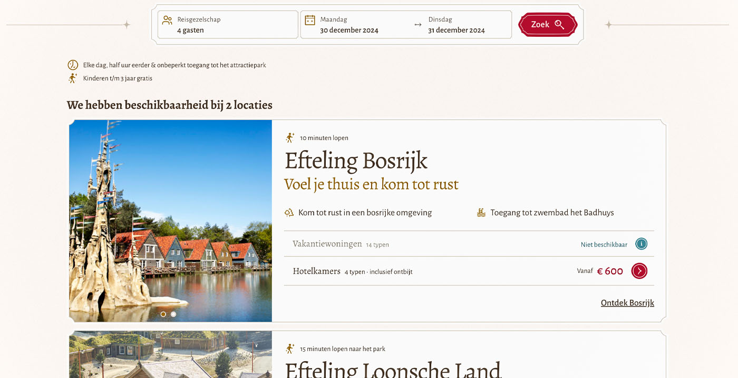The height and width of the screenshot is (378, 738).
Task: Click the swimming pool icon beside Badhuys
Action: coord(481,213)
